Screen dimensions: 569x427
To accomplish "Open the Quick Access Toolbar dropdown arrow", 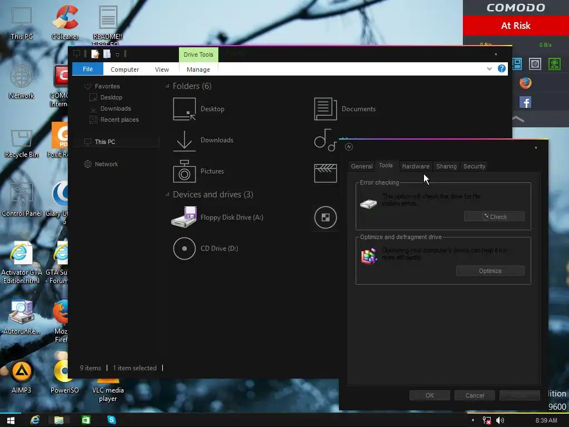I will coord(117,54).
